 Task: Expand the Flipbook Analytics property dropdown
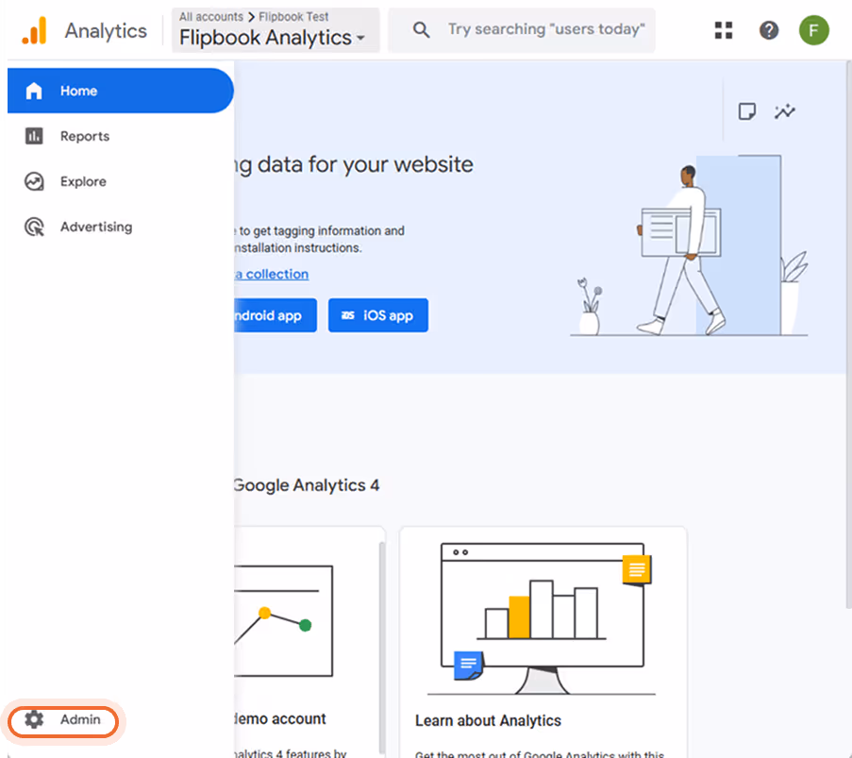pyautogui.click(x=276, y=30)
